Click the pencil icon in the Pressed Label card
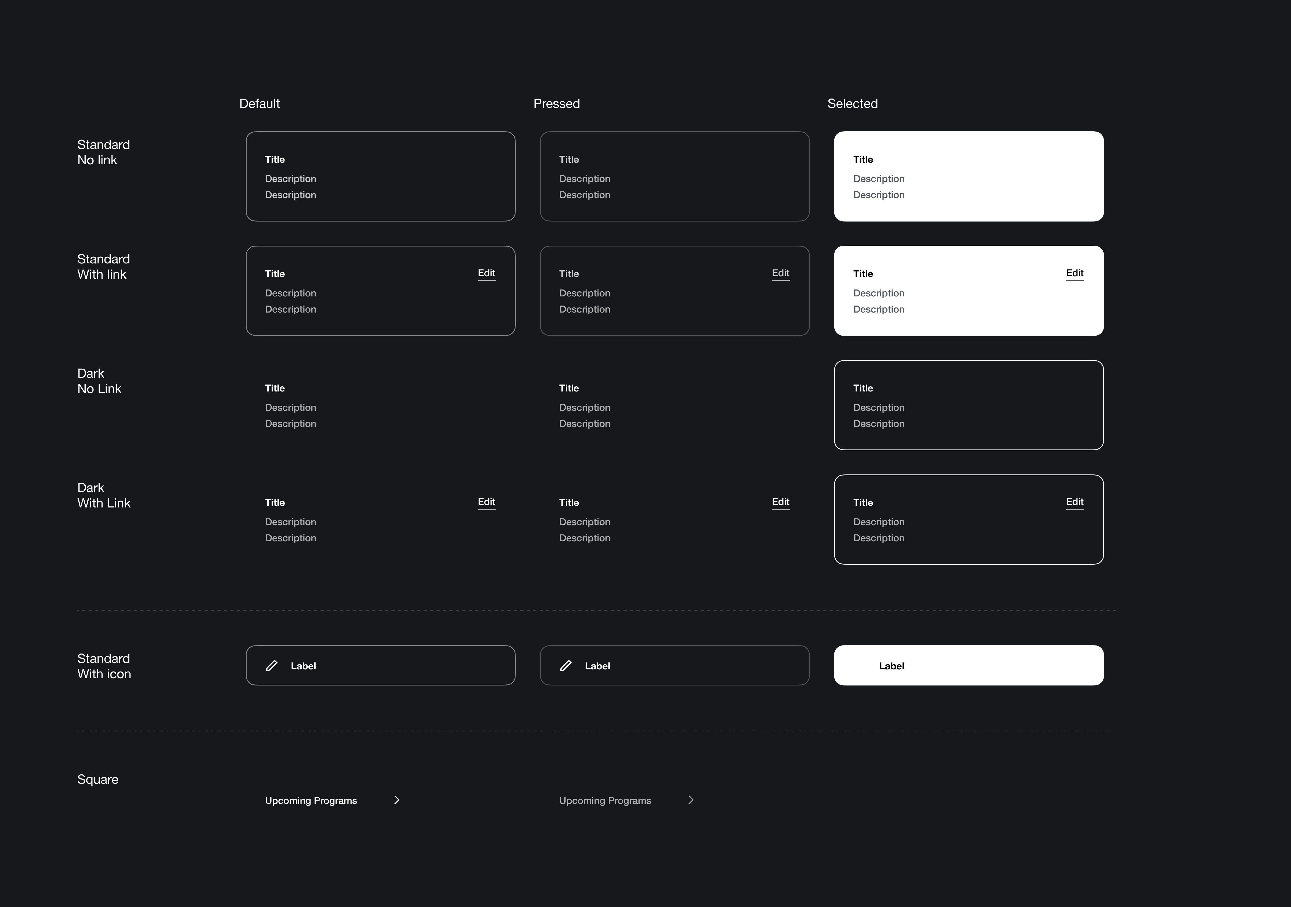This screenshot has width=1291, height=907. 566,665
